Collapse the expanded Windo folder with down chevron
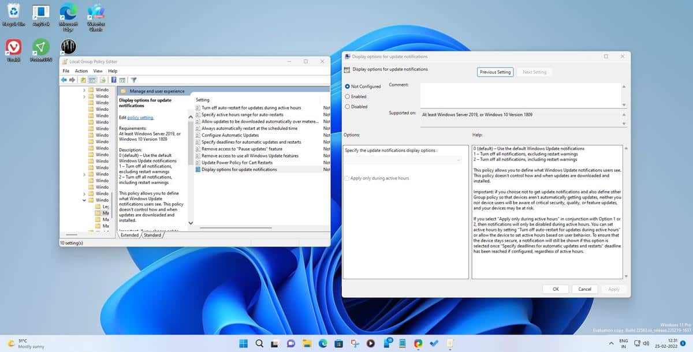The image size is (693, 352). 84,200
